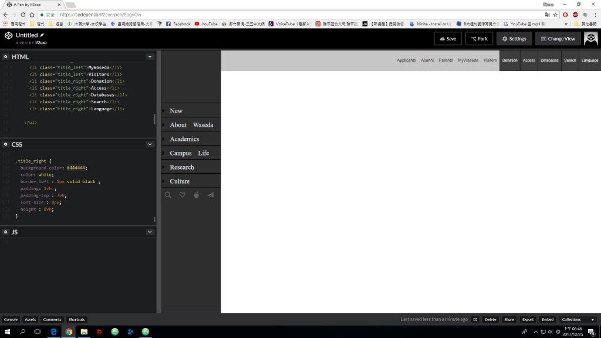Viewport: 601px width, 338px height.
Task: Select the Databases nav item
Action: coord(549,60)
